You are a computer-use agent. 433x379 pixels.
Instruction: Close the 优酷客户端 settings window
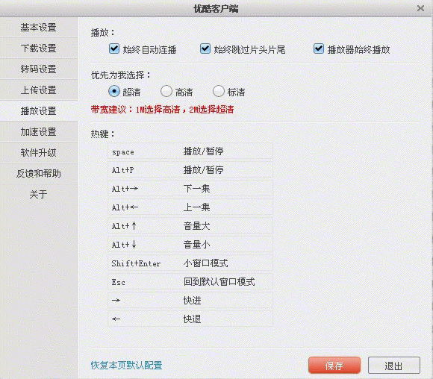pyautogui.click(x=420, y=8)
